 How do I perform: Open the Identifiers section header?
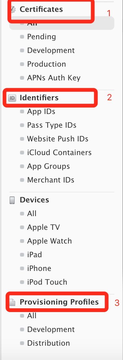click(x=39, y=97)
